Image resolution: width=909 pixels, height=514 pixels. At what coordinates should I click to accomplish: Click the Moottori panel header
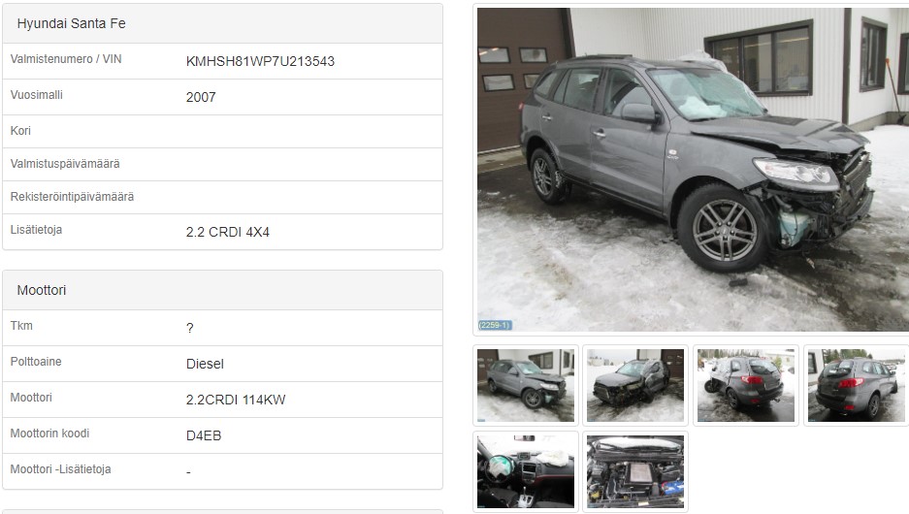[x=222, y=290]
